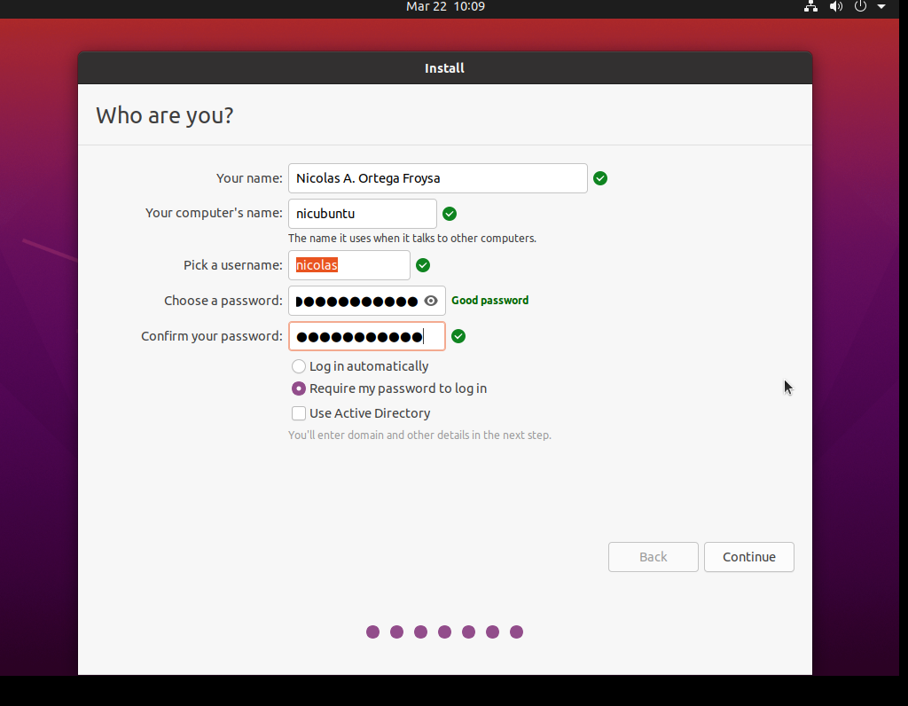908x706 pixels.
Task: Click green checkmark beside Confirm password
Action: coord(458,336)
